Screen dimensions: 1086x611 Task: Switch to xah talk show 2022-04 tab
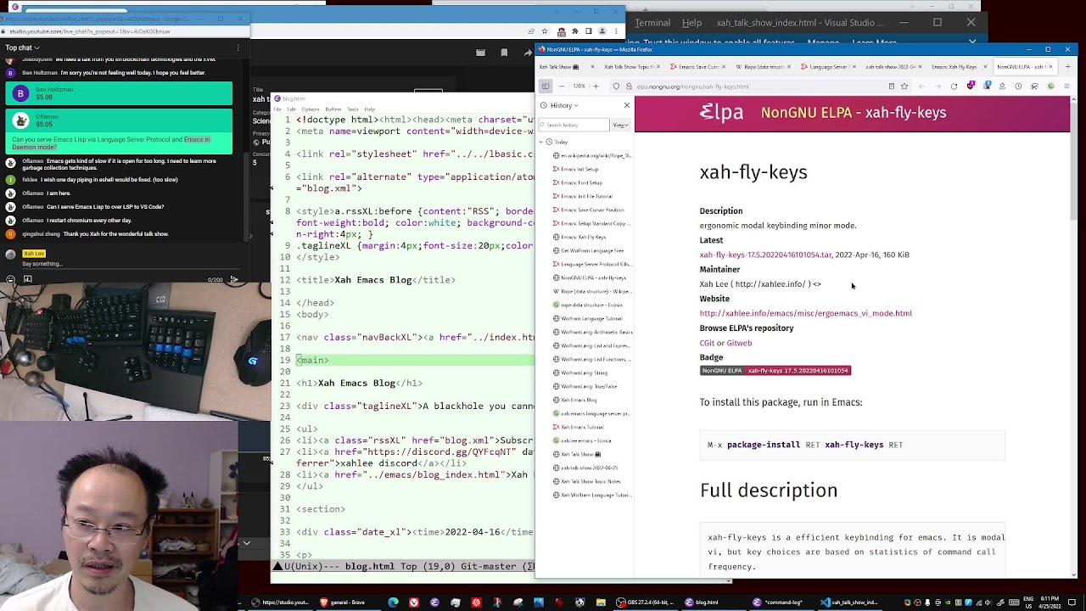pos(889,66)
